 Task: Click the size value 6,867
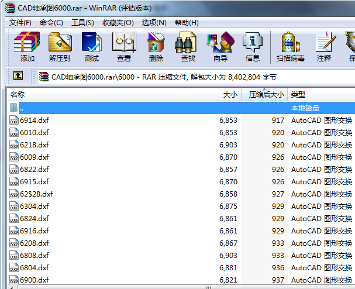click(228, 243)
